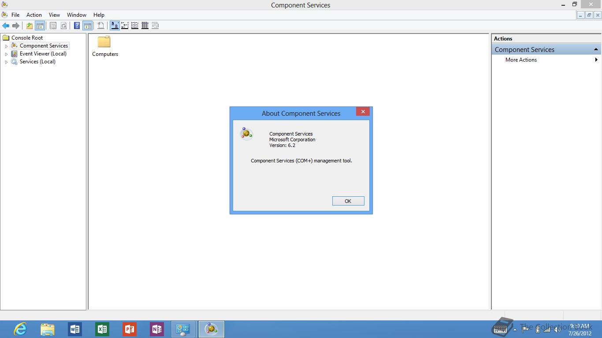Click the Actions pane header
Image resolution: width=602 pixels, height=338 pixels.
(x=546, y=39)
